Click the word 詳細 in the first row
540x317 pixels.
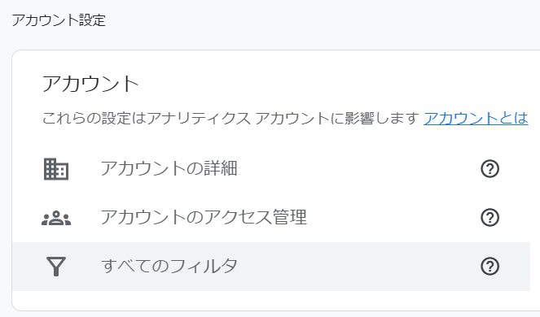221,169
